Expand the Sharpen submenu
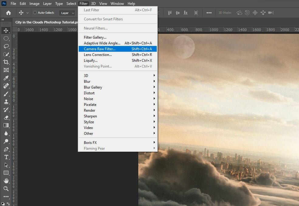The image size is (299, 206). 118,116
